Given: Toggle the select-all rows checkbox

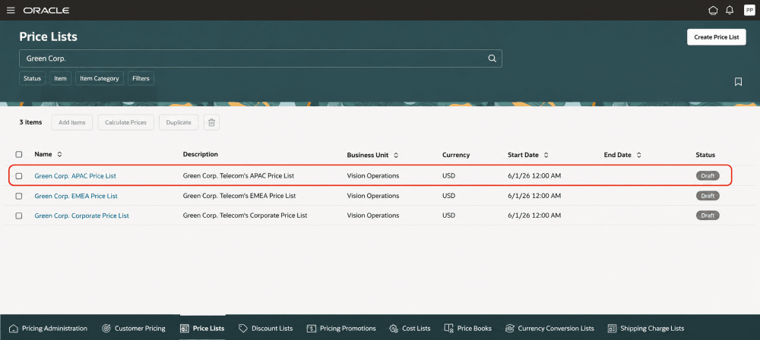Looking at the screenshot, I should (x=19, y=155).
